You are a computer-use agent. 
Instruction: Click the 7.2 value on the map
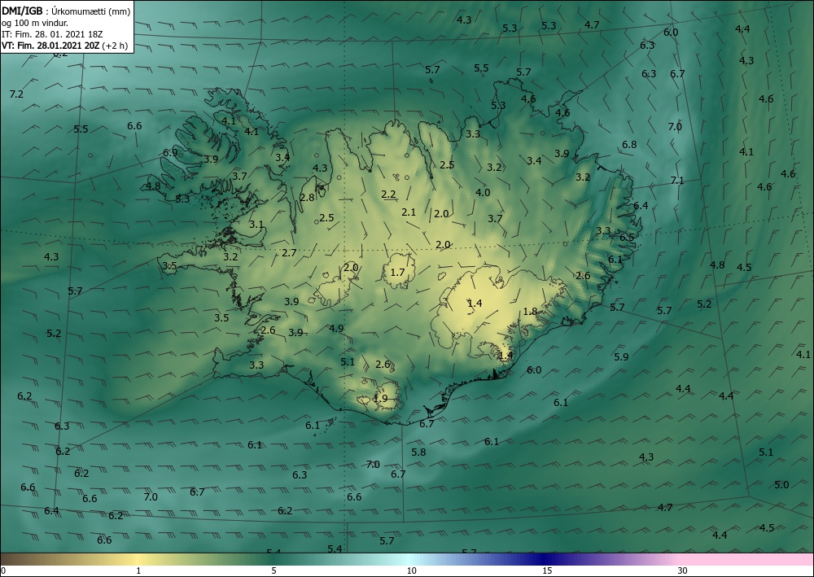pyautogui.click(x=16, y=94)
